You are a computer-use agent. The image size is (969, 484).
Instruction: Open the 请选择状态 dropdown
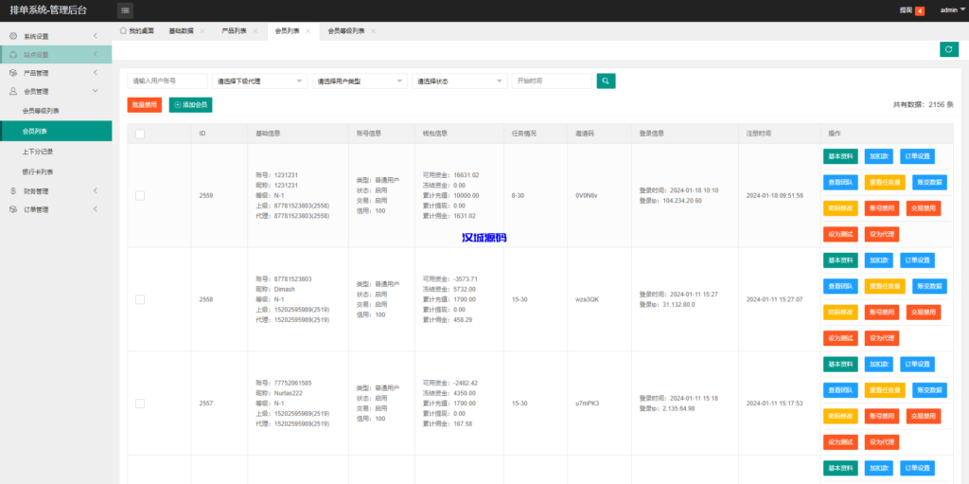pyautogui.click(x=460, y=81)
